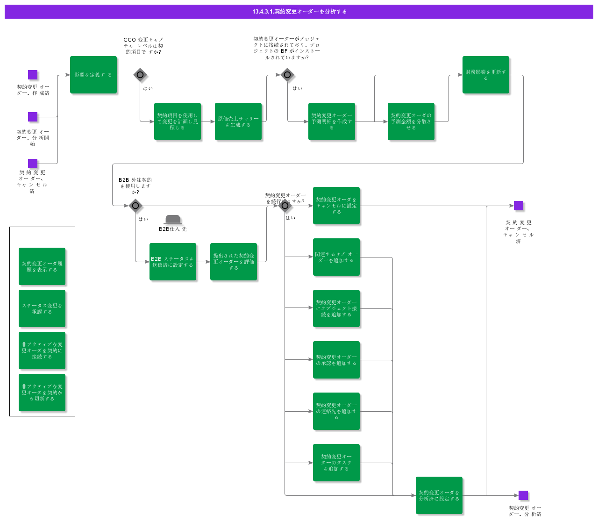Click B2B ステータスを送信済に設定する step

pyautogui.click(x=173, y=262)
